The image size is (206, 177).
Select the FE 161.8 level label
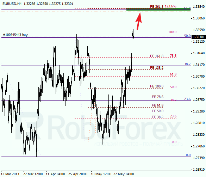click(157, 56)
